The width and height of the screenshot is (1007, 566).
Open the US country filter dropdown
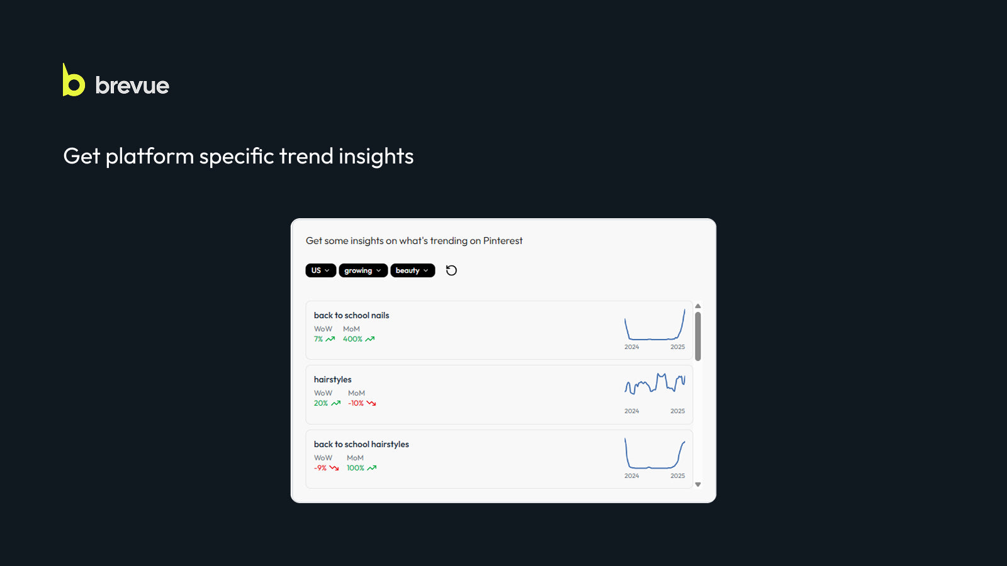point(320,270)
